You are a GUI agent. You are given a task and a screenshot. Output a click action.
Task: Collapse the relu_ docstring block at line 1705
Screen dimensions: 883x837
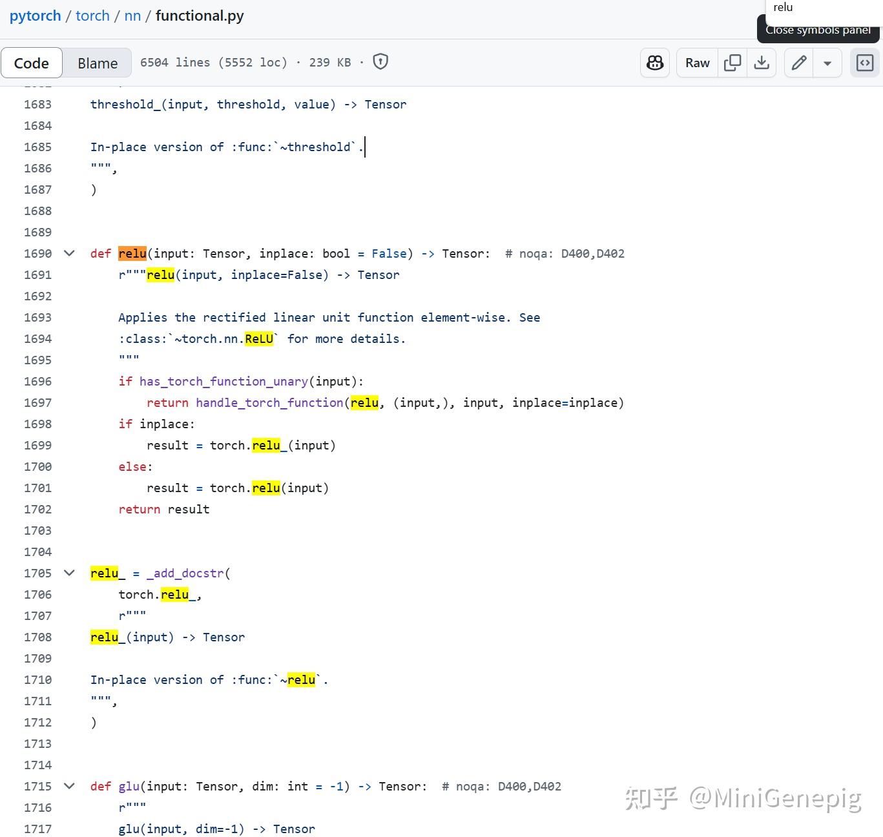69,573
